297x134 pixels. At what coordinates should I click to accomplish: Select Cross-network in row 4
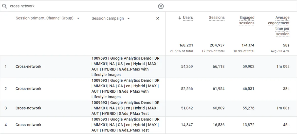28,125
